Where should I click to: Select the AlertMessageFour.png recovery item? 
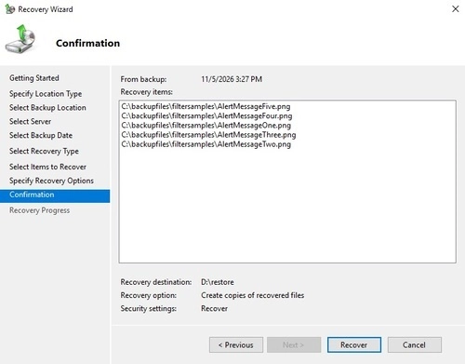coord(206,115)
